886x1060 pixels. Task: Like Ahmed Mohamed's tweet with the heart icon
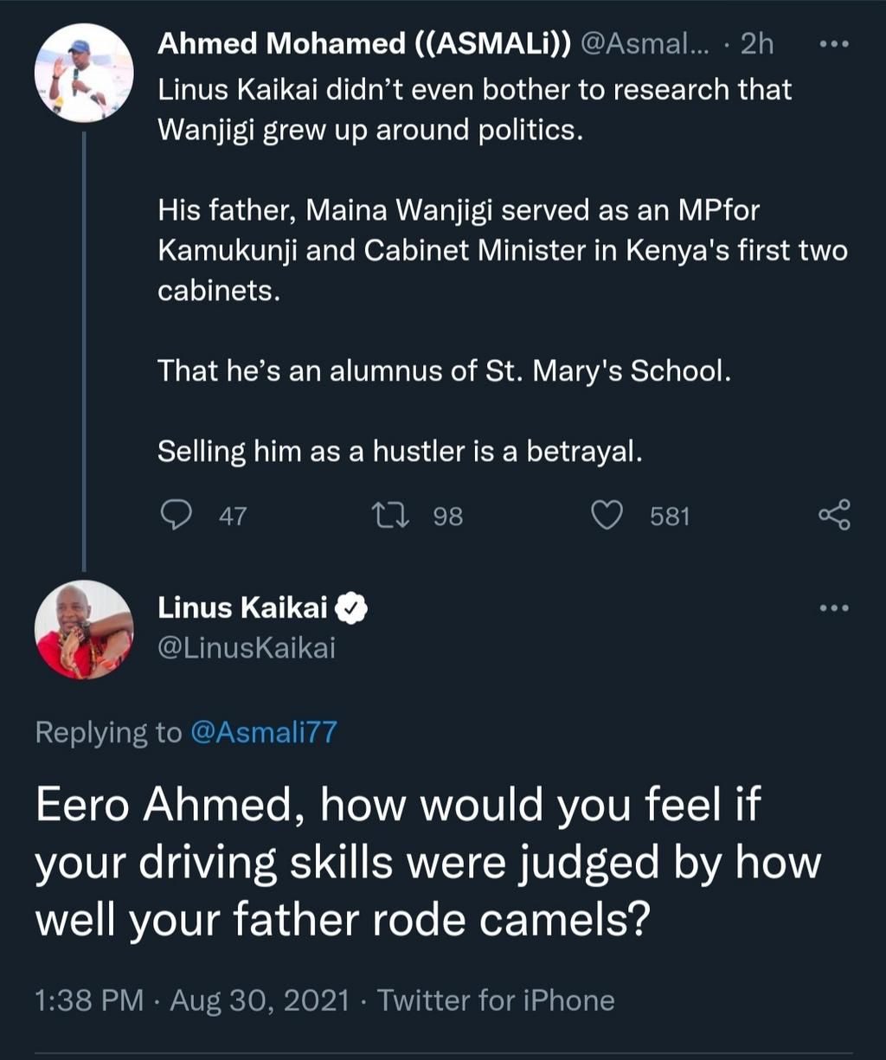point(607,516)
